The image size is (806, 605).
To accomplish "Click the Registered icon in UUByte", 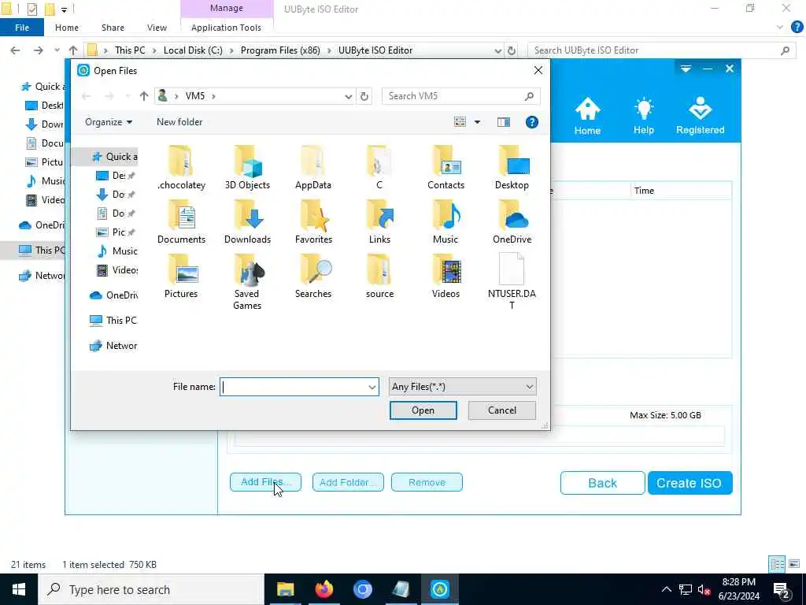I will (x=700, y=116).
